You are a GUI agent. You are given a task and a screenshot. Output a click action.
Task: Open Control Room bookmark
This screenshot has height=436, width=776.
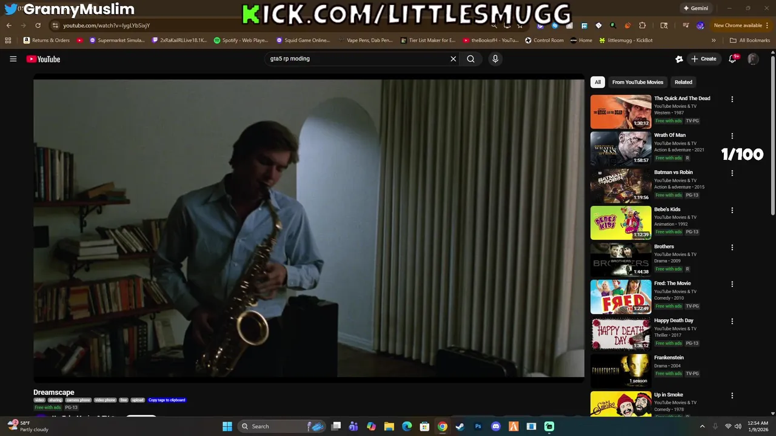(544, 41)
